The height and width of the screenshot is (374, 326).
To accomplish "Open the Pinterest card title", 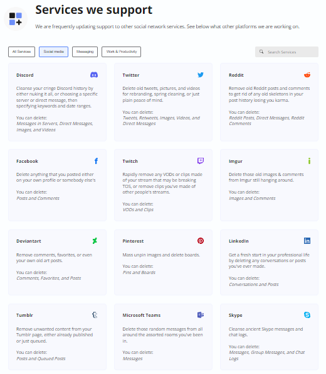I will (133, 241).
